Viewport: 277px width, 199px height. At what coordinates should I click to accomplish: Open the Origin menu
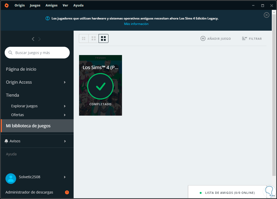tap(20, 5)
